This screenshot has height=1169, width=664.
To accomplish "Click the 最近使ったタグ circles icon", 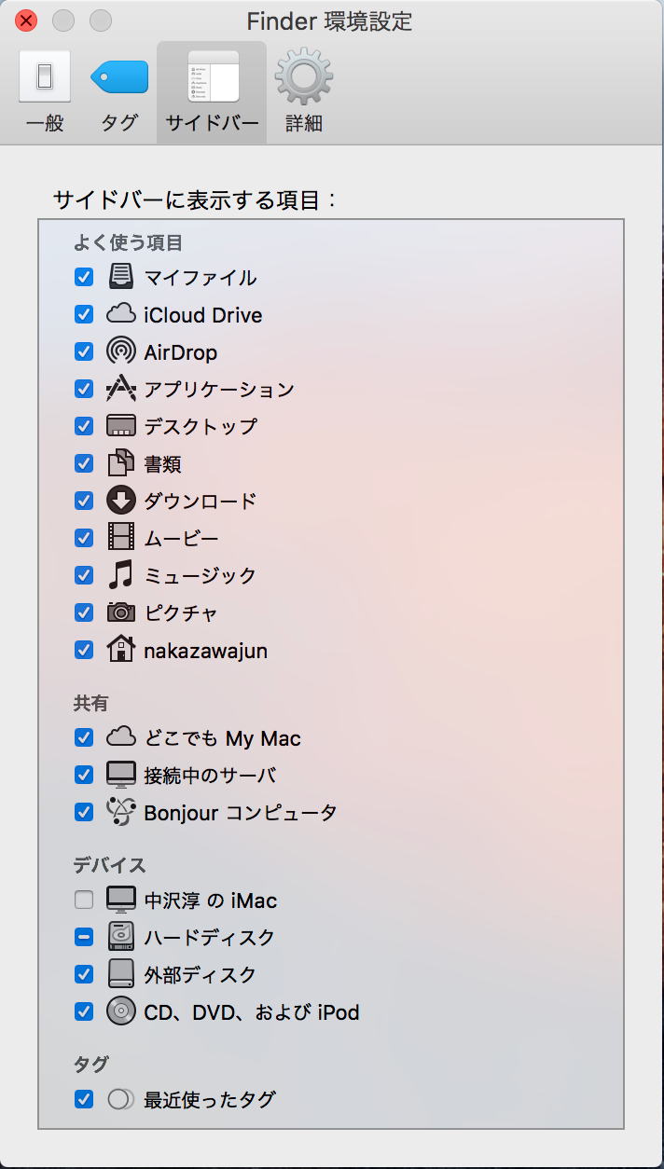I will click(121, 1099).
